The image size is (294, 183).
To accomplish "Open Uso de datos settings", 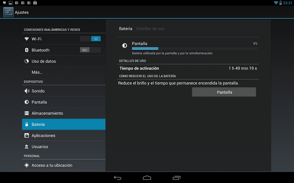I will [x=64, y=61].
